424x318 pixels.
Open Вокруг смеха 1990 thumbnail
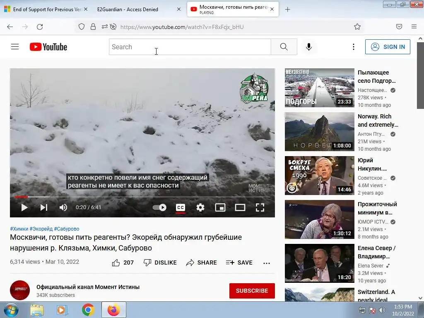[x=319, y=176]
